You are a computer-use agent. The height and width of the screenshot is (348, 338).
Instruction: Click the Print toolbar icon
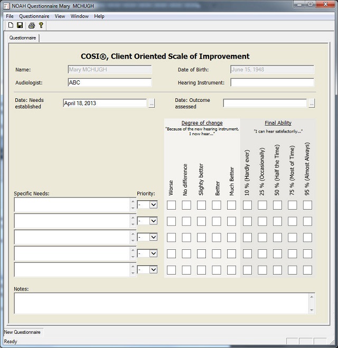point(32,25)
